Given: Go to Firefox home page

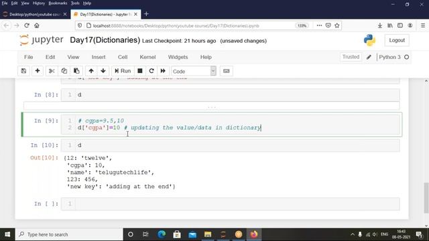Looking at the screenshot, I should point(37,25).
